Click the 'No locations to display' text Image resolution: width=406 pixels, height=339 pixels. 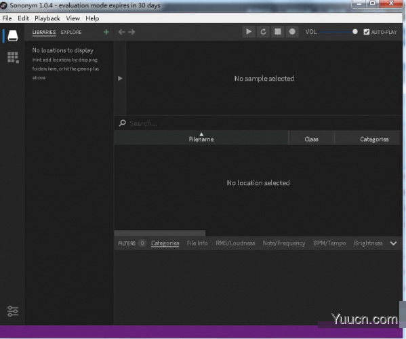[62, 50]
